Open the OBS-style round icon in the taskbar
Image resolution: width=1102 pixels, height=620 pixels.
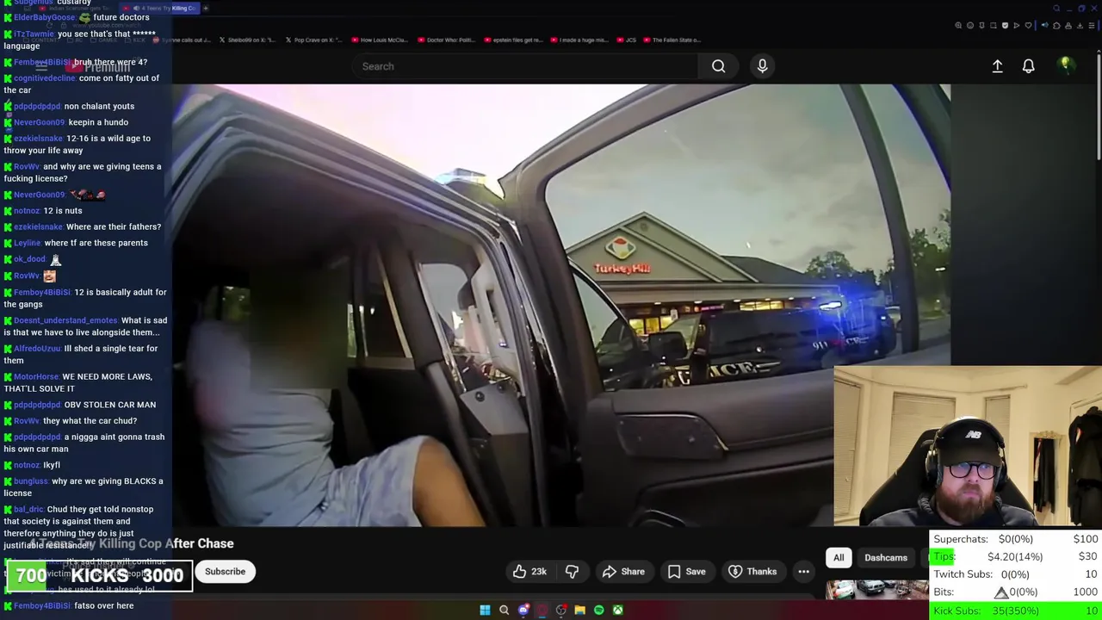(561, 610)
